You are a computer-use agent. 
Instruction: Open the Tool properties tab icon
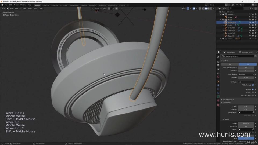coord(218,57)
